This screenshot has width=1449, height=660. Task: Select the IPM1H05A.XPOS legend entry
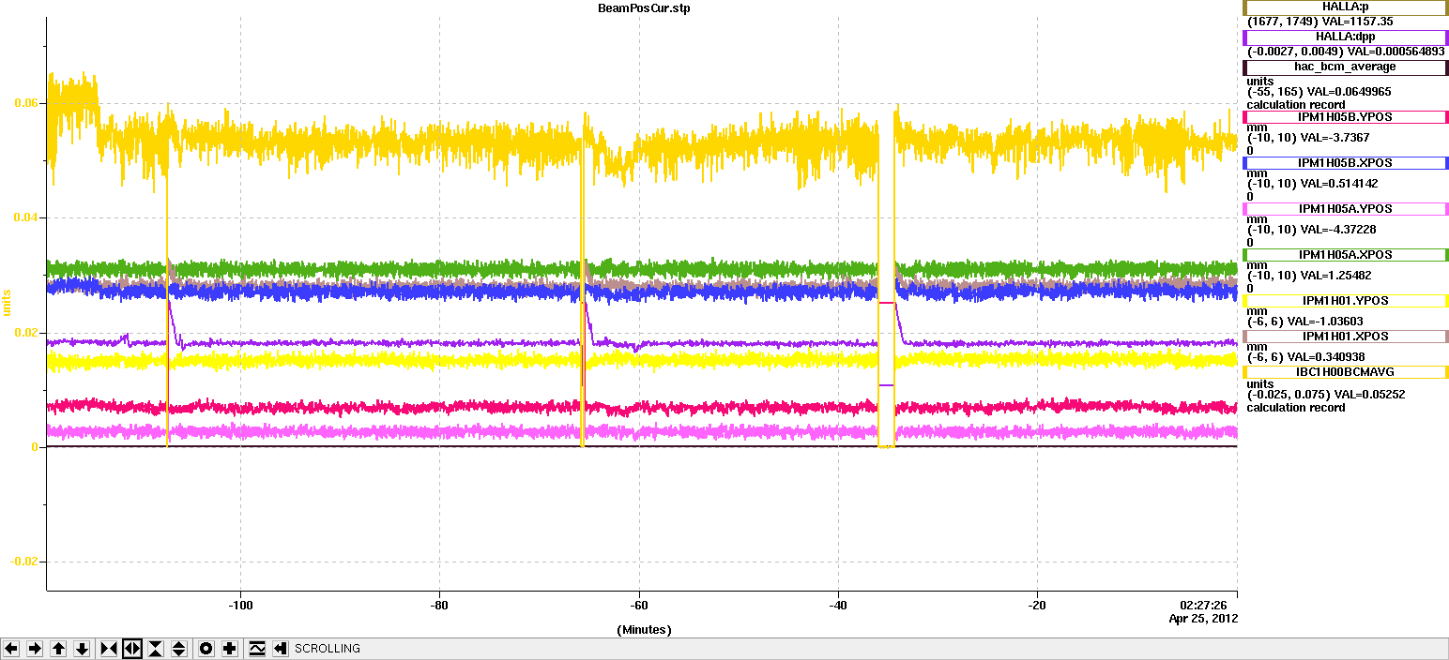[1345, 254]
